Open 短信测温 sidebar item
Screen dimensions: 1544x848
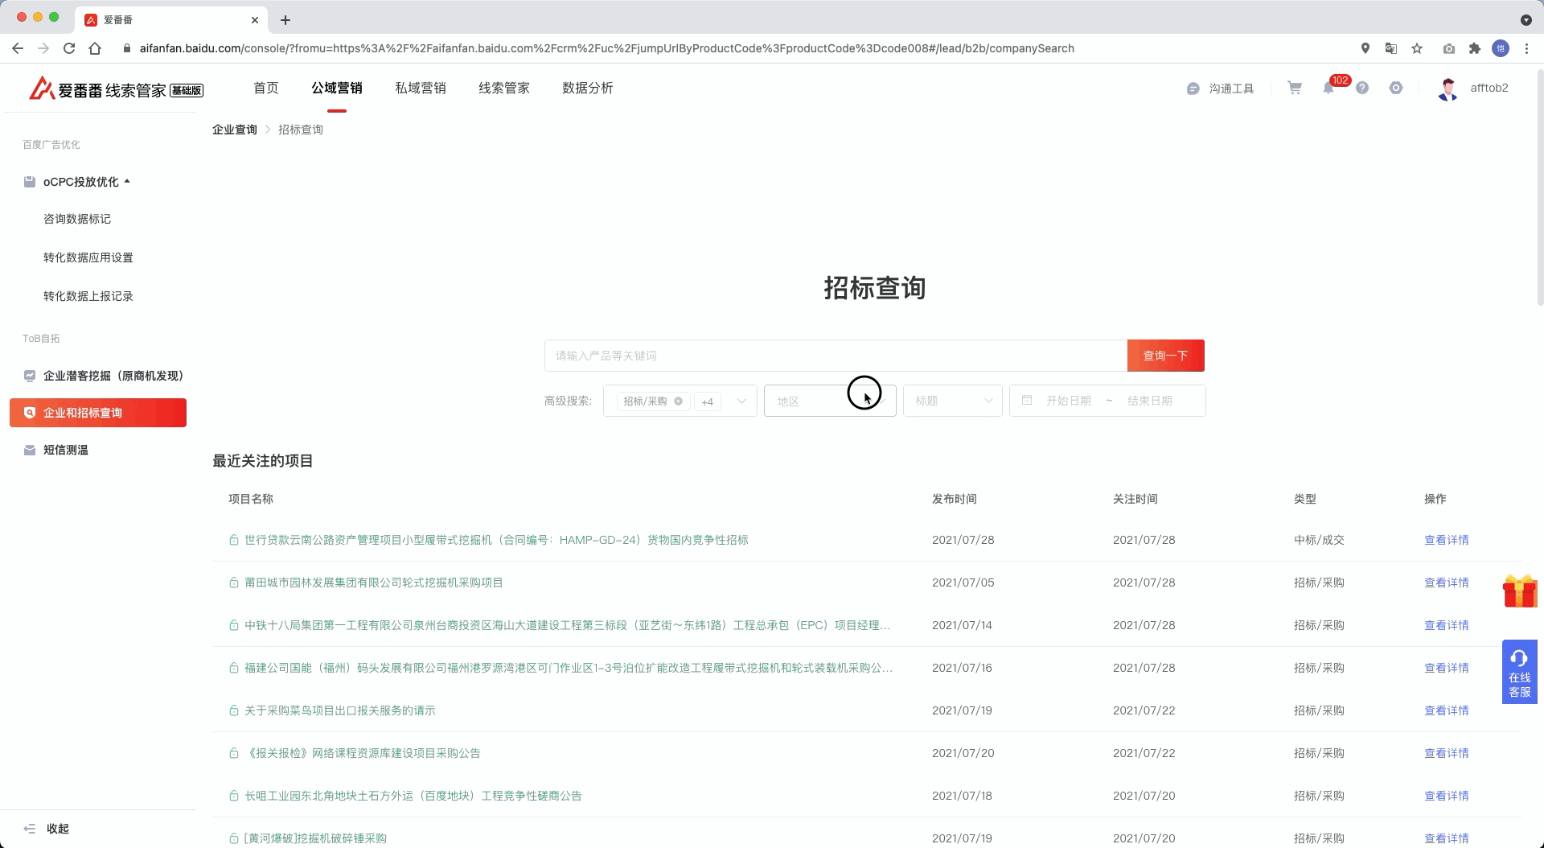pyautogui.click(x=98, y=450)
